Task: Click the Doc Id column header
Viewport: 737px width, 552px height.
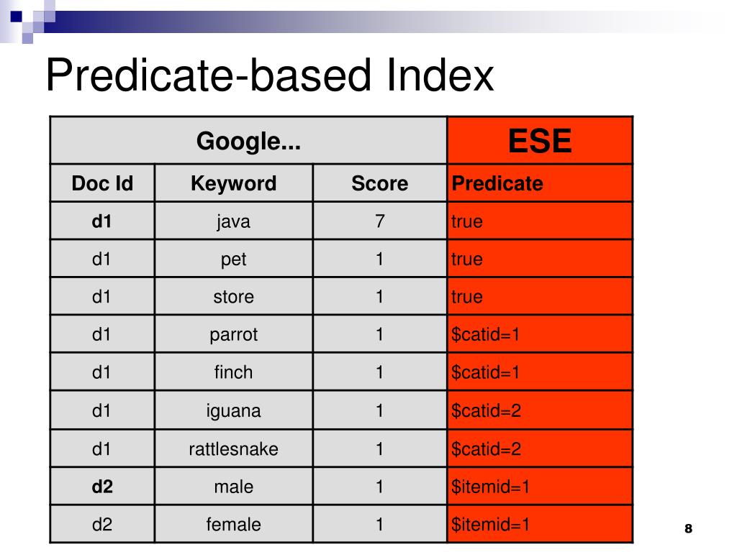Action: (102, 183)
